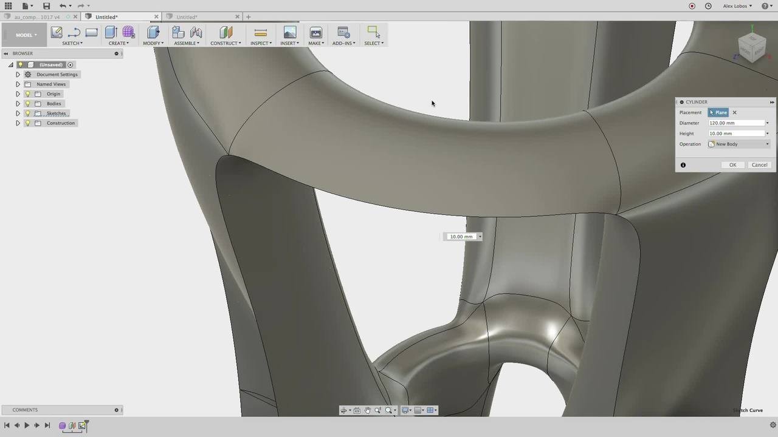Screen dimensions: 778x437
Task: Click the Fit/Zoom window magnifier tool
Action: tap(388, 410)
